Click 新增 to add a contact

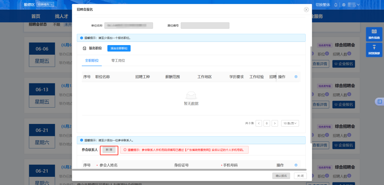coord(109,150)
